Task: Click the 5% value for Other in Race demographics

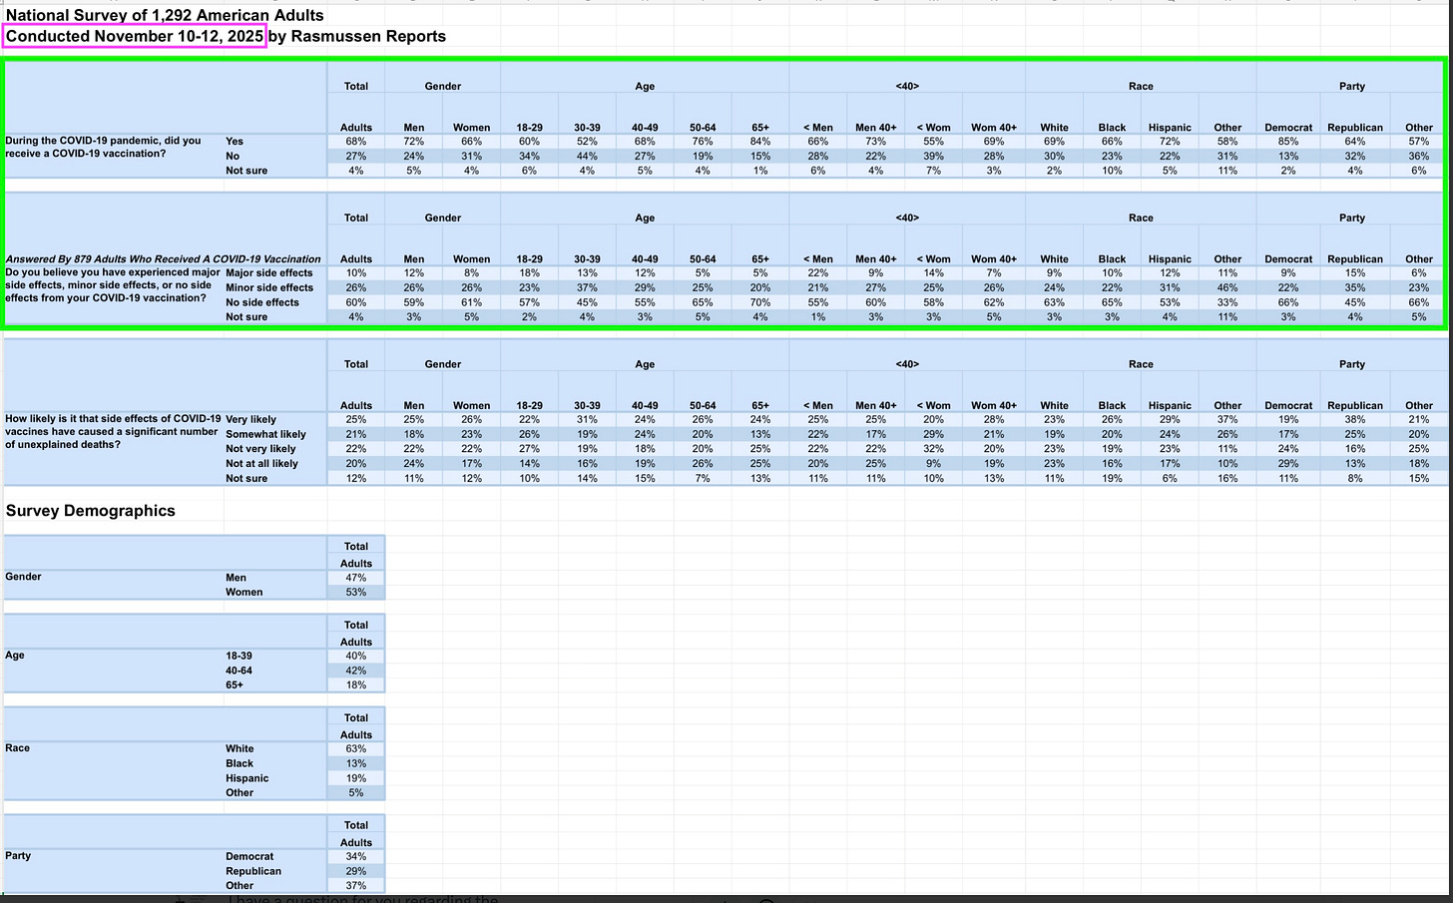Action: pyautogui.click(x=356, y=793)
